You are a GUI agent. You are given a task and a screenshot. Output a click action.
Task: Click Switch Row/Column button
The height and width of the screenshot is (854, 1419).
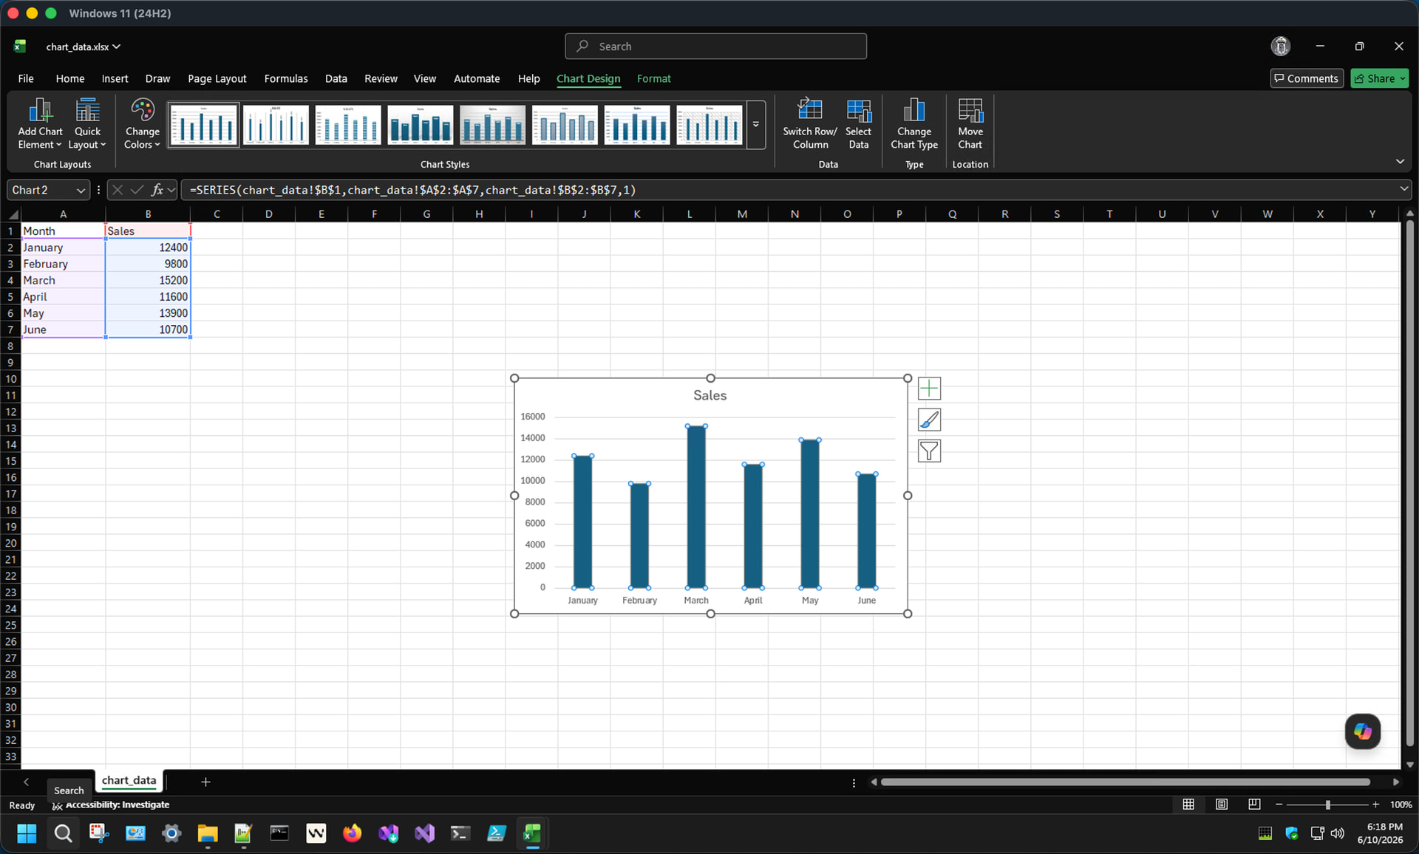pos(810,124)
